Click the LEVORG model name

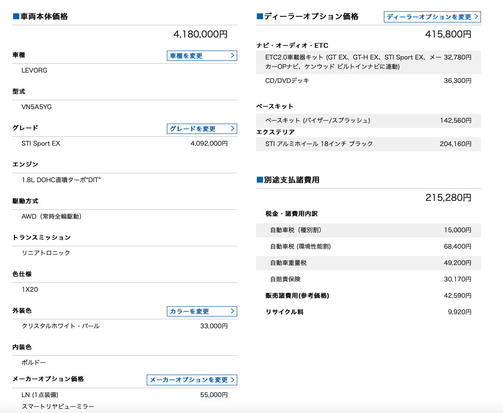point(34,71)
